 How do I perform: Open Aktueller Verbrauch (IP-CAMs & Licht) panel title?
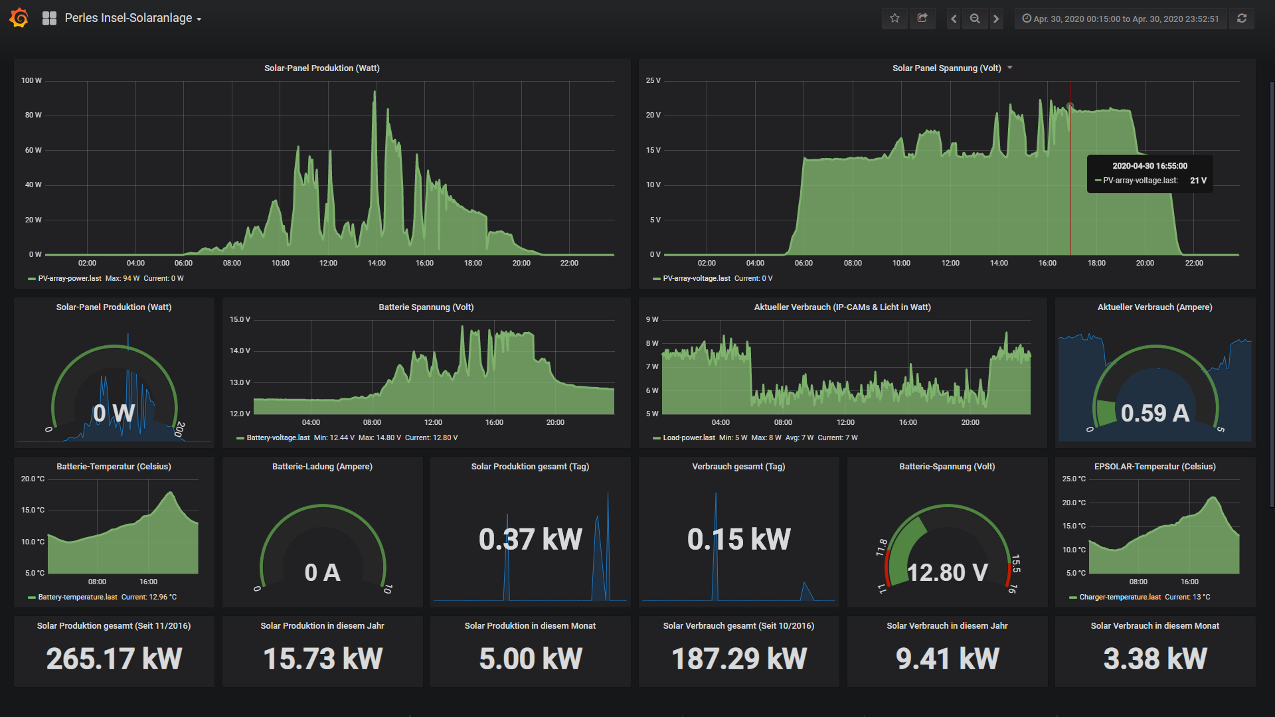point(842,307)
